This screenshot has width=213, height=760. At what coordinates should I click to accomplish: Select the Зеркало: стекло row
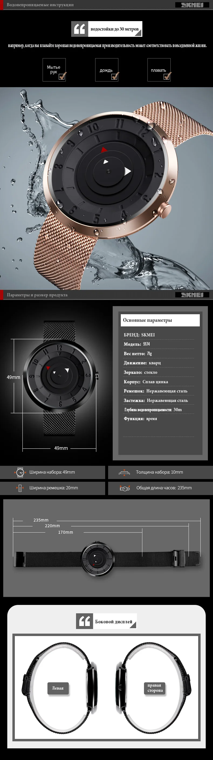click(159, 372)
